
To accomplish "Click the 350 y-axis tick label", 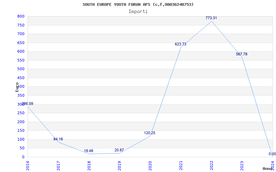I will tap(21, 96).
